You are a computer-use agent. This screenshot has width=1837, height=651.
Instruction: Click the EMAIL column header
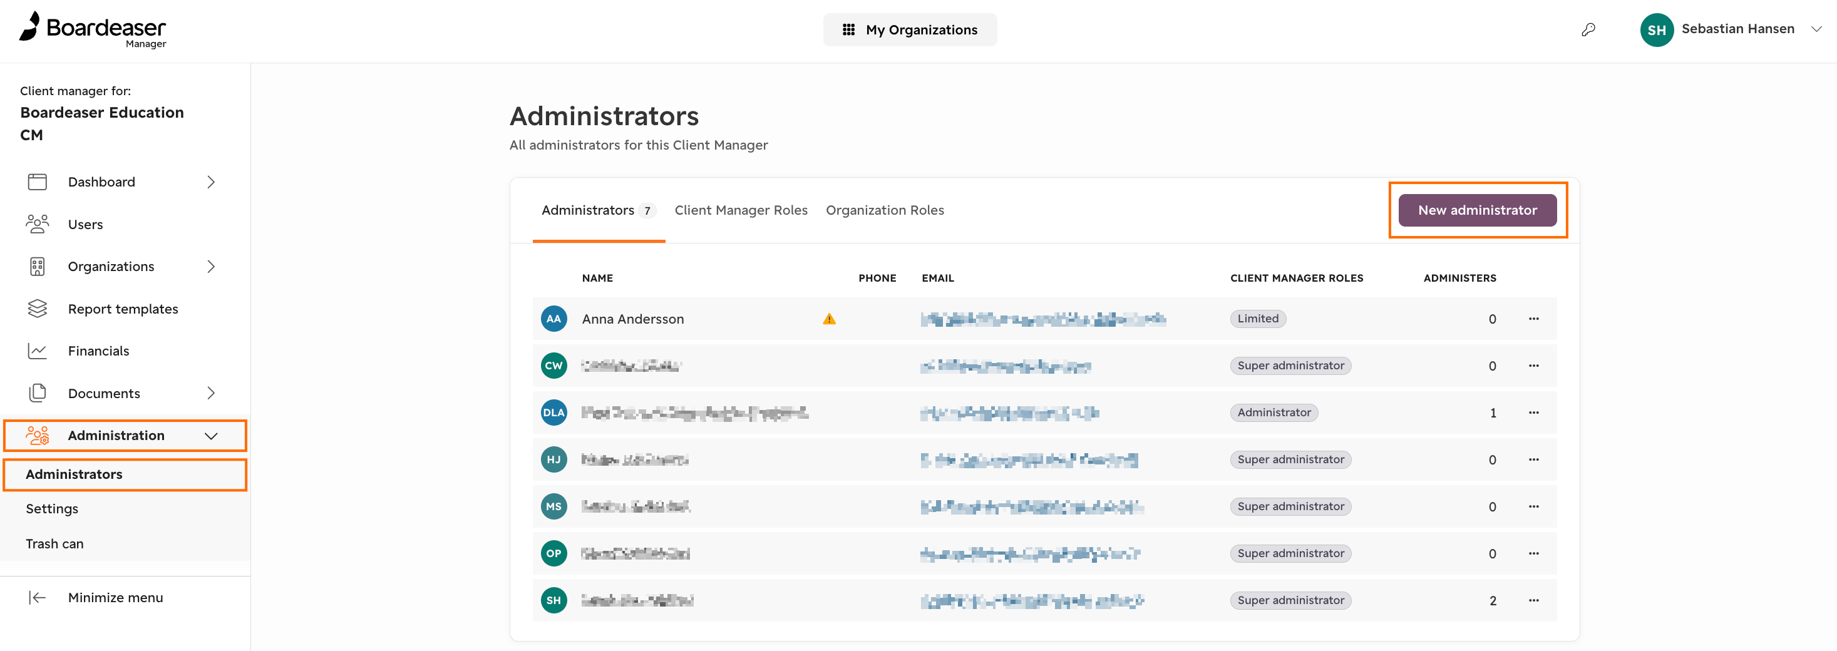(937, 278)
